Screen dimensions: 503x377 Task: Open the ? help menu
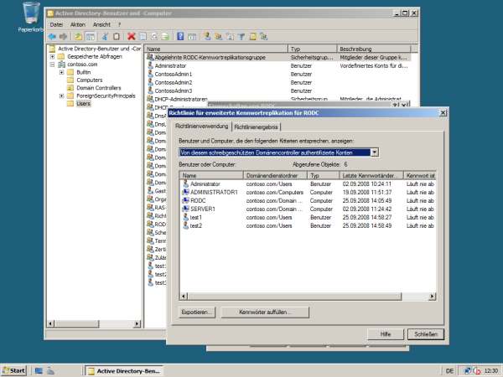(x=119, y=24)
